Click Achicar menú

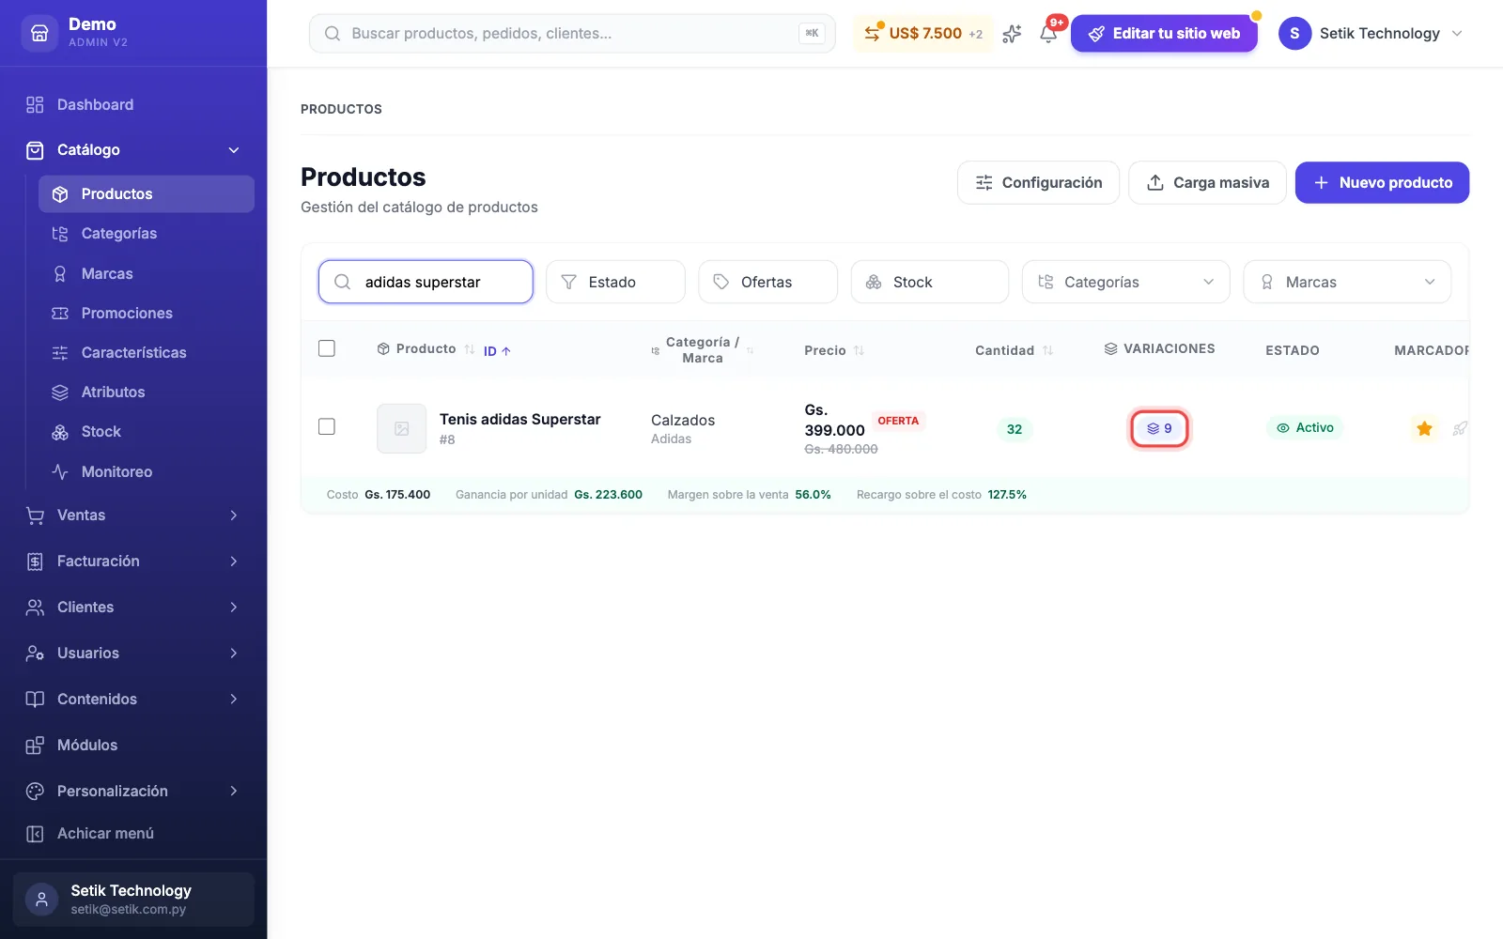(133, 834)
